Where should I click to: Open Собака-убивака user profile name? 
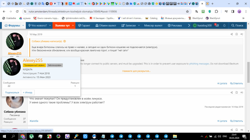(15, 112)
